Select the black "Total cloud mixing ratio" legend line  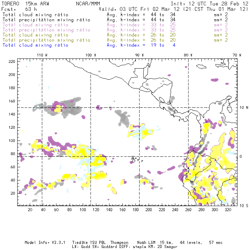pos(35,15)
